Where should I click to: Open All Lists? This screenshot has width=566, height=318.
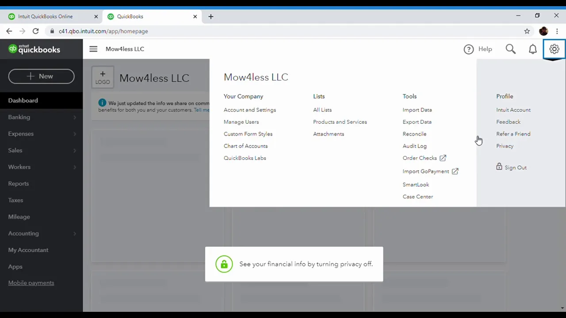[322, 110]
